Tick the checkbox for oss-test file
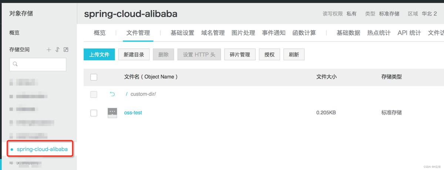 tap(94, 113)
